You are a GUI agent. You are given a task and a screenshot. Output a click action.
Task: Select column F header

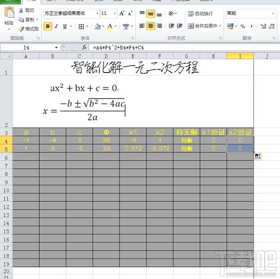[x=160, y=56]
